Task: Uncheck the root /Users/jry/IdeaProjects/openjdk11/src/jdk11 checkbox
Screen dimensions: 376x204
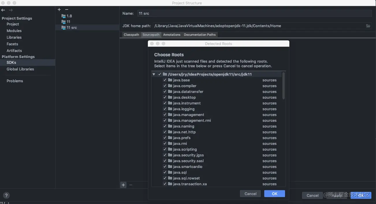Action: tap(160, 74)
